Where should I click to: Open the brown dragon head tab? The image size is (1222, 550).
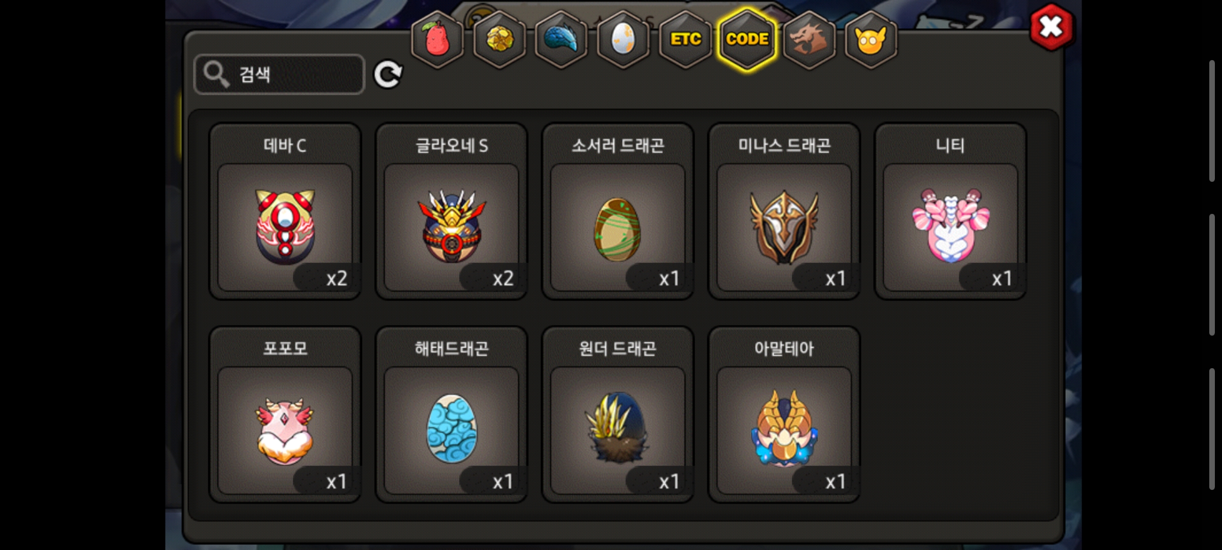(809, 39)
